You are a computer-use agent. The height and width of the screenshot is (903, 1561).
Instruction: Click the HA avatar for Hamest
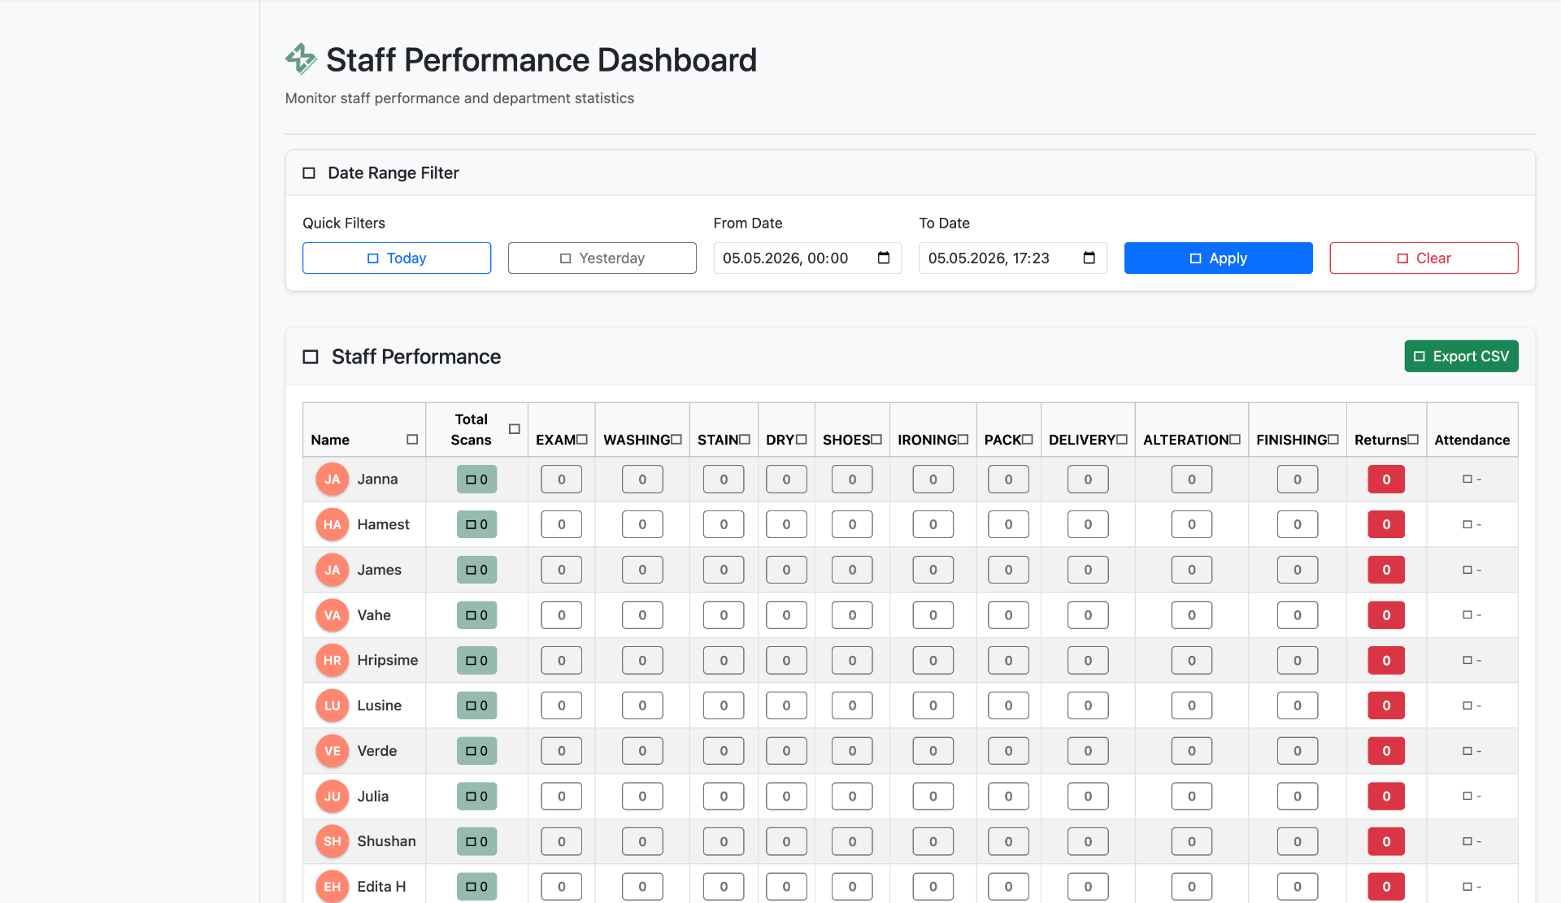pos(333,525)
